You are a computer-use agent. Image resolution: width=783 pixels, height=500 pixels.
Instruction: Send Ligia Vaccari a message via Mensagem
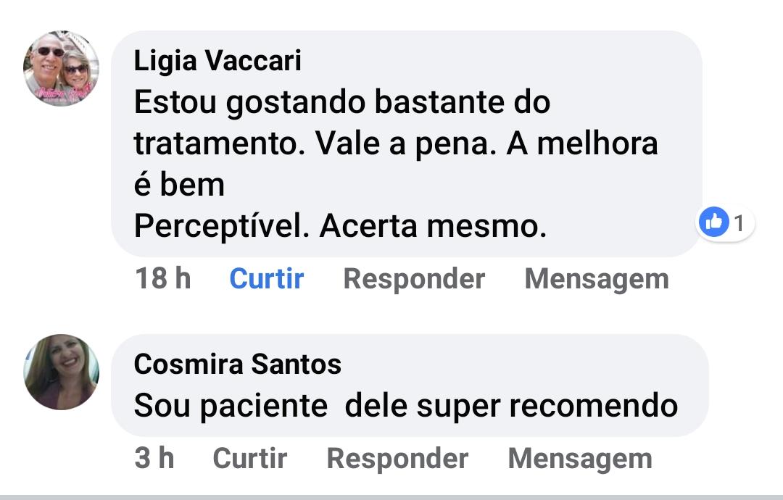(x=597, y=279)
